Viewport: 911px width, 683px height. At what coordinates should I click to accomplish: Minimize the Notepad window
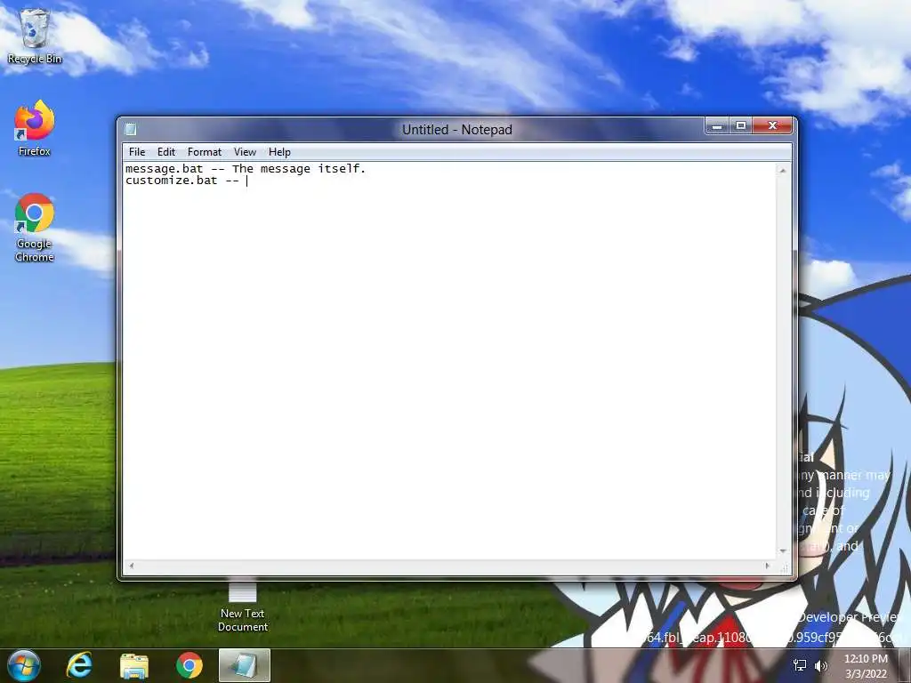click(718, 125)
